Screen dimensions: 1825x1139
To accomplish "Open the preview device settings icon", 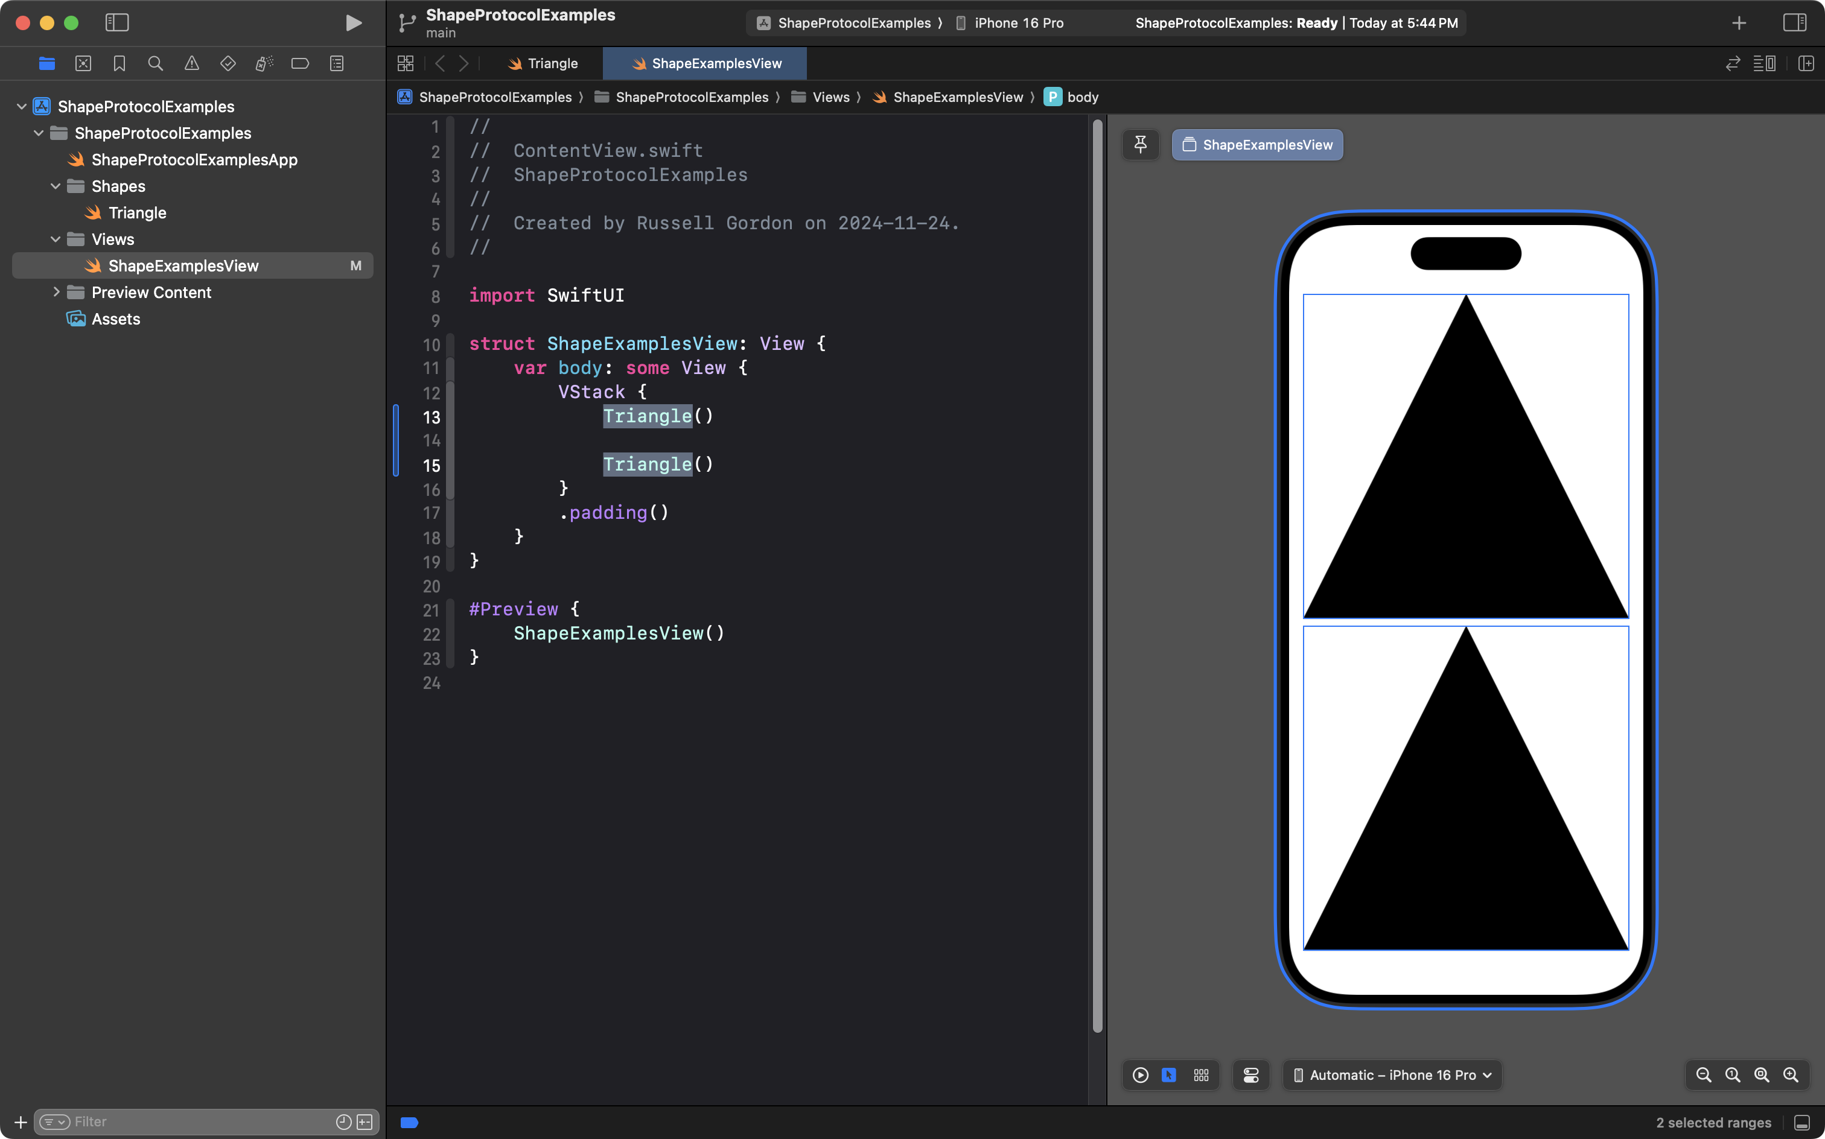I will pos(1251,1075).
